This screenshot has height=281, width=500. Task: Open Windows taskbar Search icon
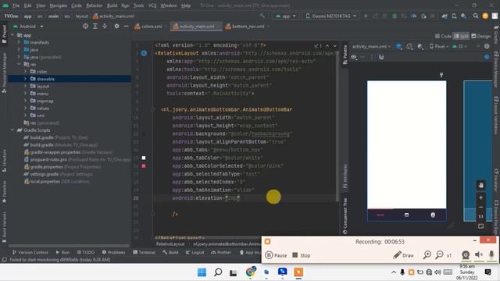[x=218, y=272]
